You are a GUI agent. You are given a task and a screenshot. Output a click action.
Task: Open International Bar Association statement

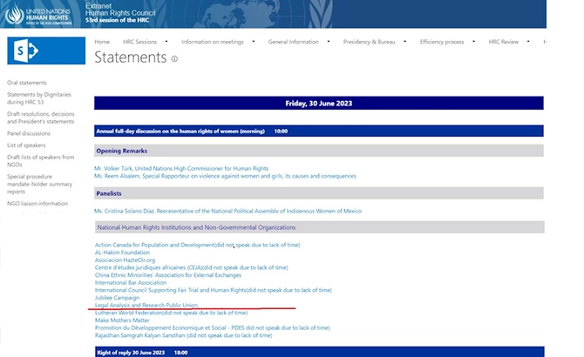click(x=131, y=283)
